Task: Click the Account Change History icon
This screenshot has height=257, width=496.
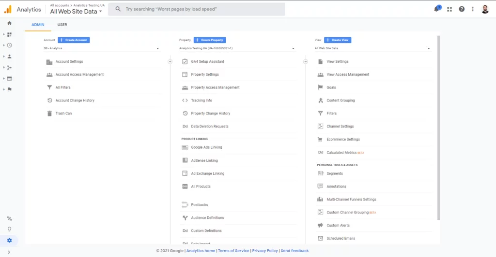Action: [x=50, y=100]
